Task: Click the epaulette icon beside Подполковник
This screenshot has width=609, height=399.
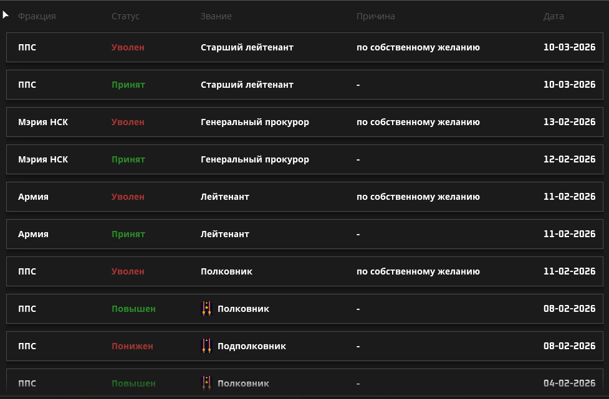Action: 206,346
